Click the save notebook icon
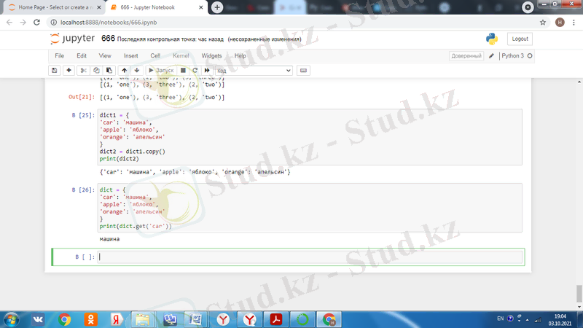583x328 pixels. click(x=54, y=71)
